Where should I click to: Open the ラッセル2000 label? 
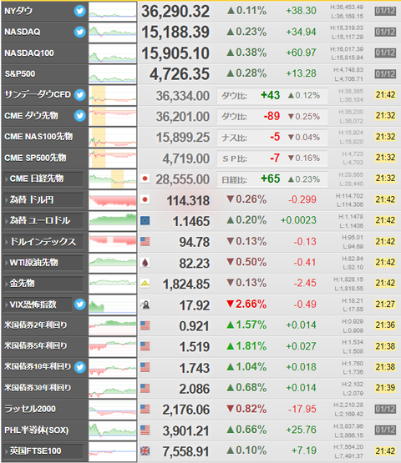click(x=30, y=409)
